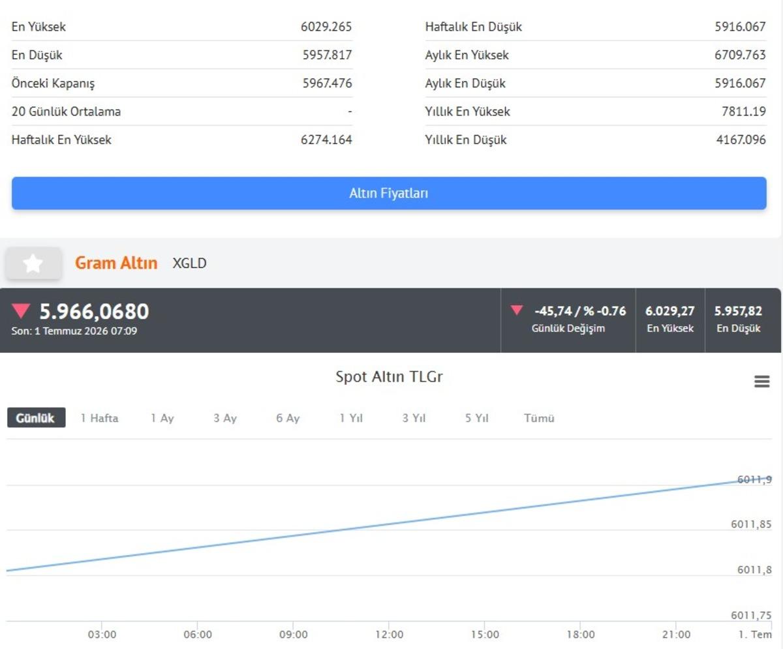783x649 pixels.
Task: Select the 6 Ay chart range
Action: point(288,418)
